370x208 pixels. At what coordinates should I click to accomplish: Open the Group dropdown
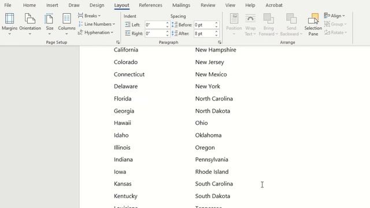335,24
